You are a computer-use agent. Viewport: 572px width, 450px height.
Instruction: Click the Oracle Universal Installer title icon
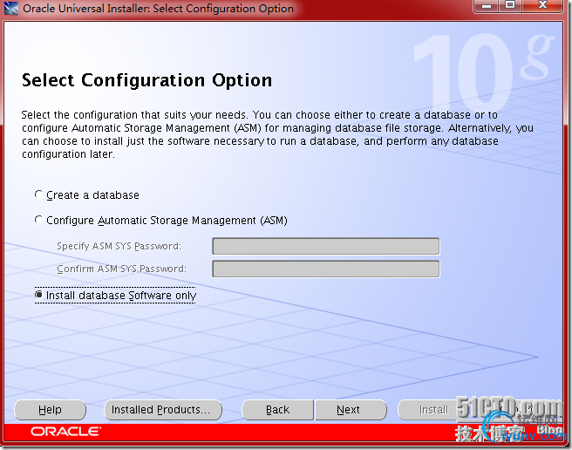click(11, 9)
